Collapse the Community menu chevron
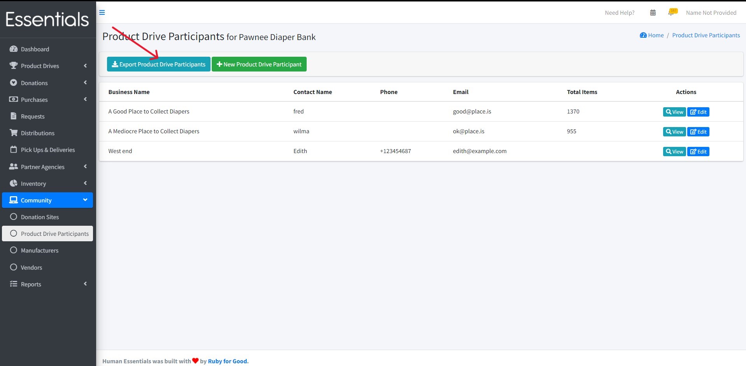 [x=85, y=200]
